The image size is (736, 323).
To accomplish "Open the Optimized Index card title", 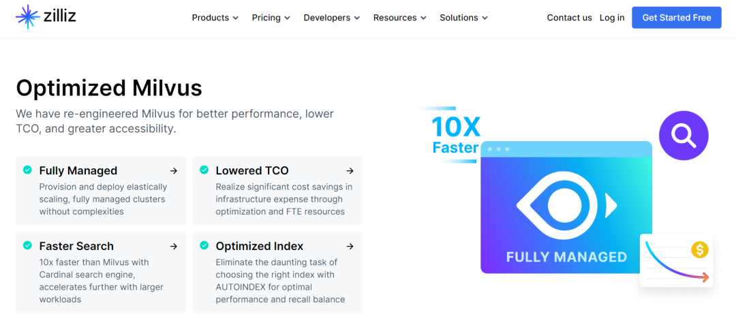I will coord(260,246).
